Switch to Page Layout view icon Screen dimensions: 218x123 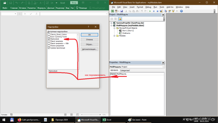click(x=72, y=115)
